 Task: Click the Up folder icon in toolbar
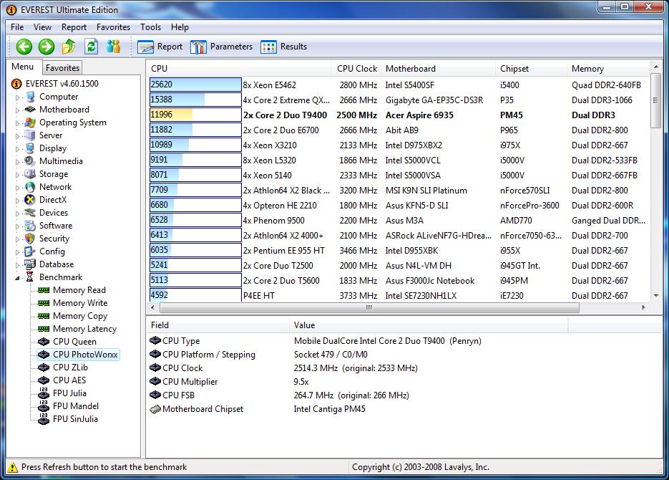[x=69, y=47]
